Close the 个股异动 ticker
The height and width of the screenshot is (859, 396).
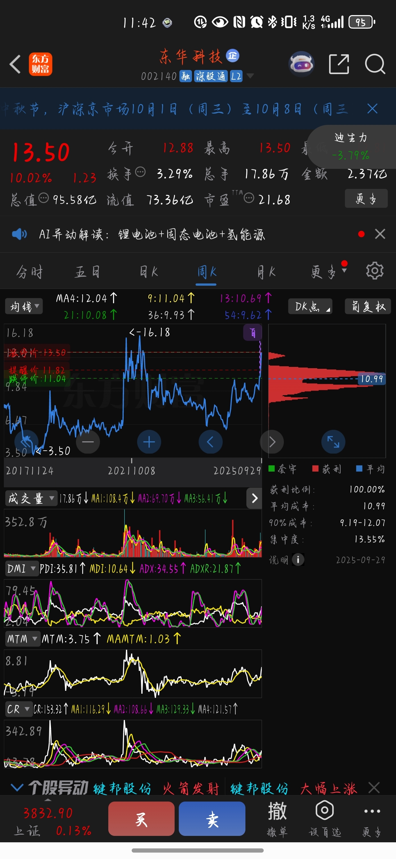point(374,788)
